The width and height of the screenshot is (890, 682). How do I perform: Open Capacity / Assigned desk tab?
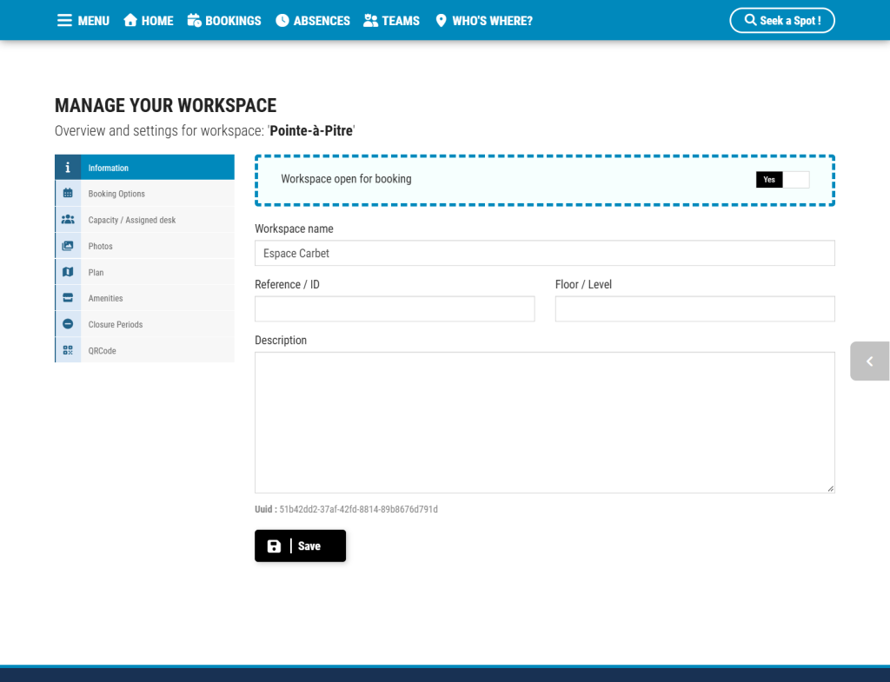pos(145,220)
